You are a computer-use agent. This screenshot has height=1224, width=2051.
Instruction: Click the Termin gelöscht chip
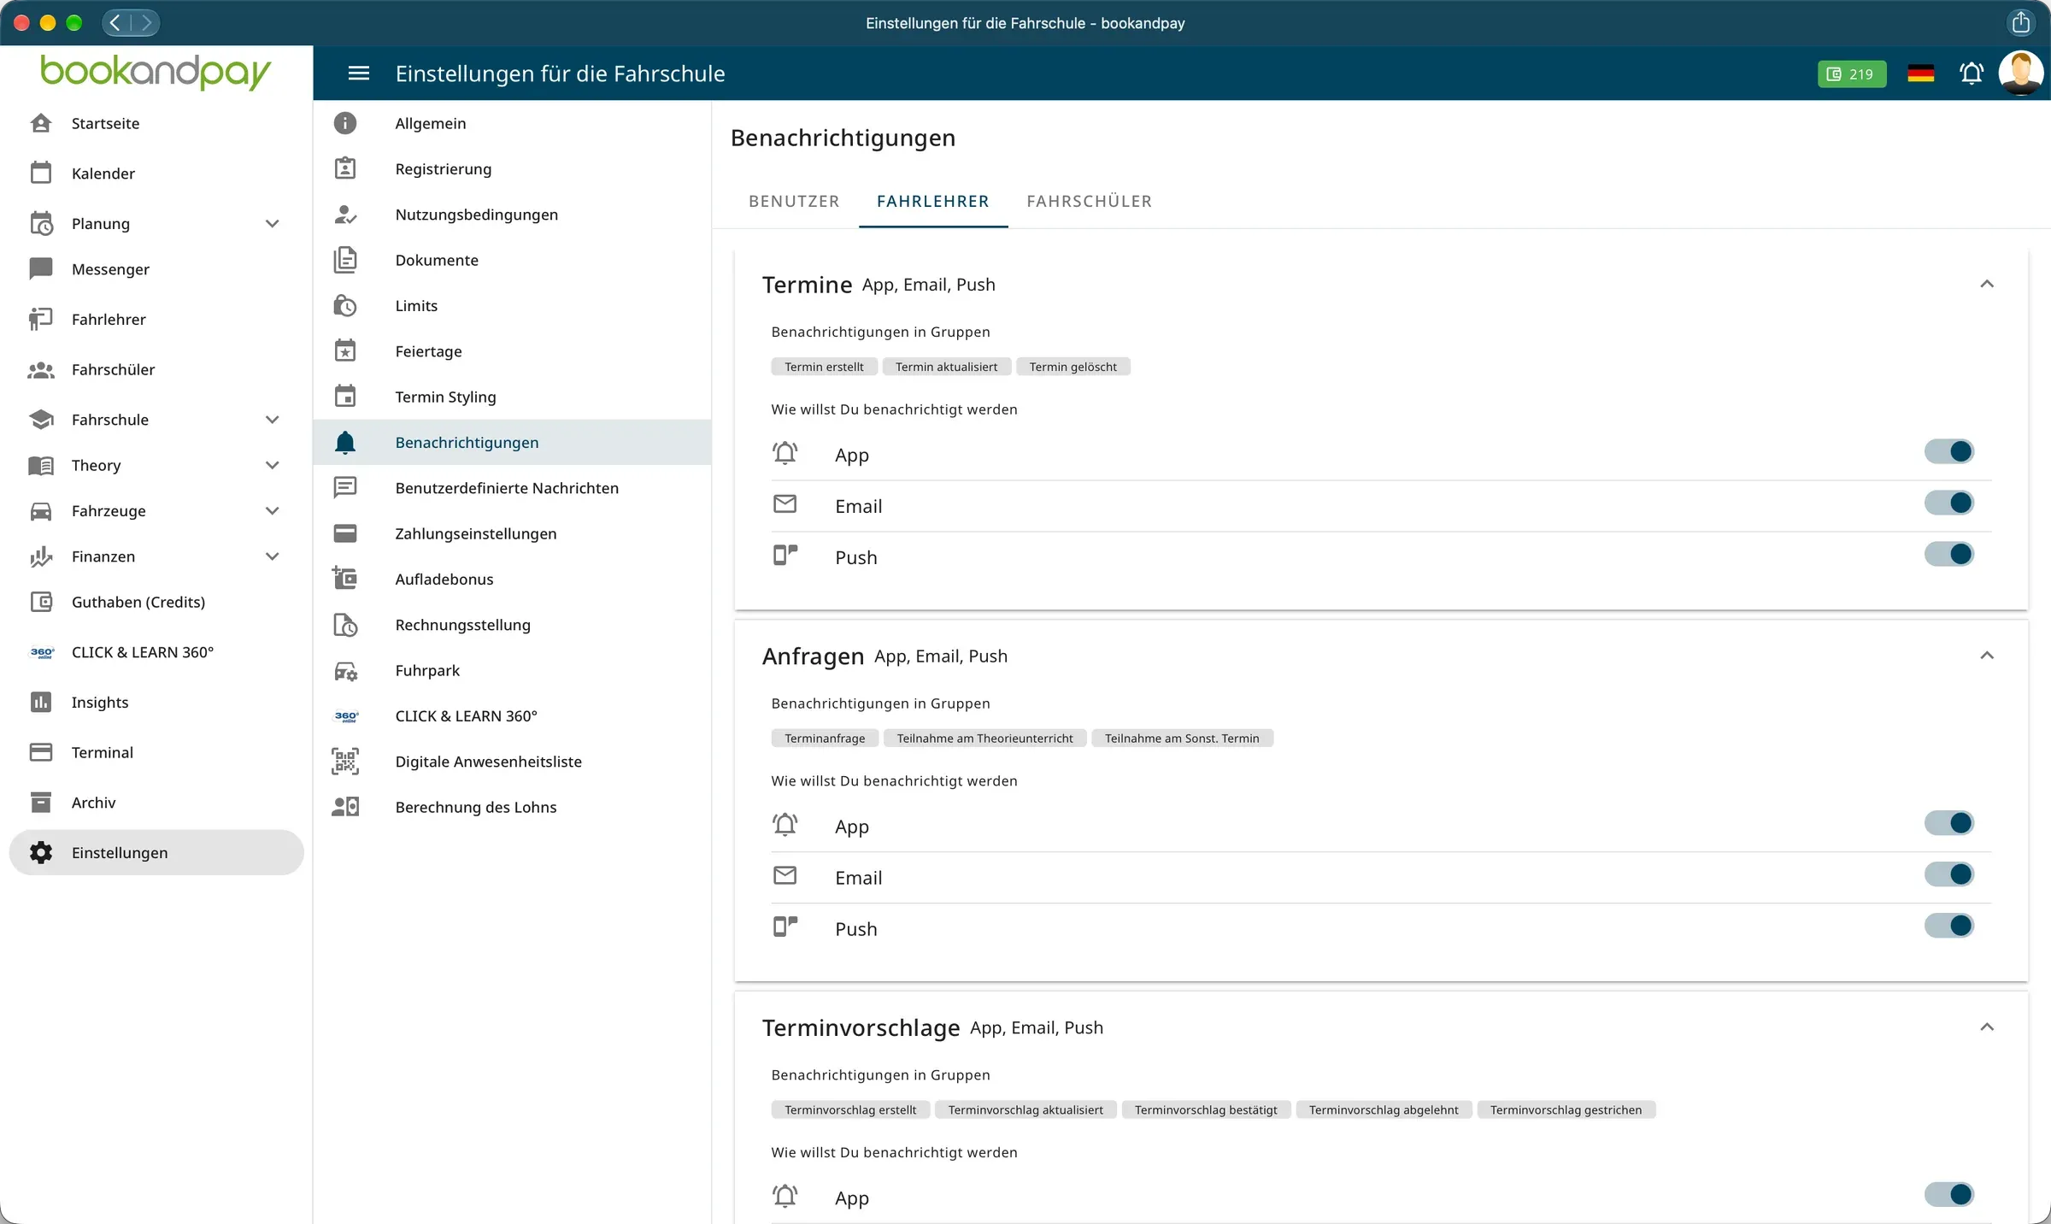(1073, 367)
